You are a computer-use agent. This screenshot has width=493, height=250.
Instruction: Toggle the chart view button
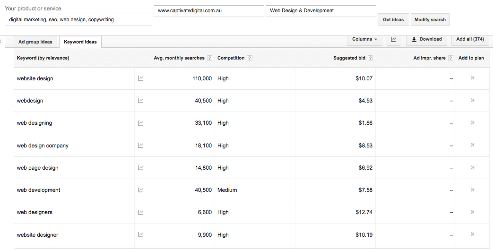tap(393, 39)
